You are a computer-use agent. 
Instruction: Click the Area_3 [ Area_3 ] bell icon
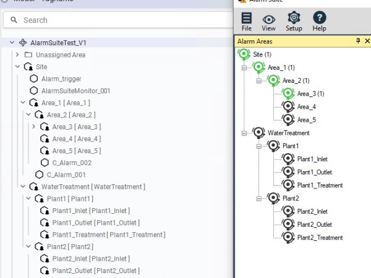click(x=45, y=127)
